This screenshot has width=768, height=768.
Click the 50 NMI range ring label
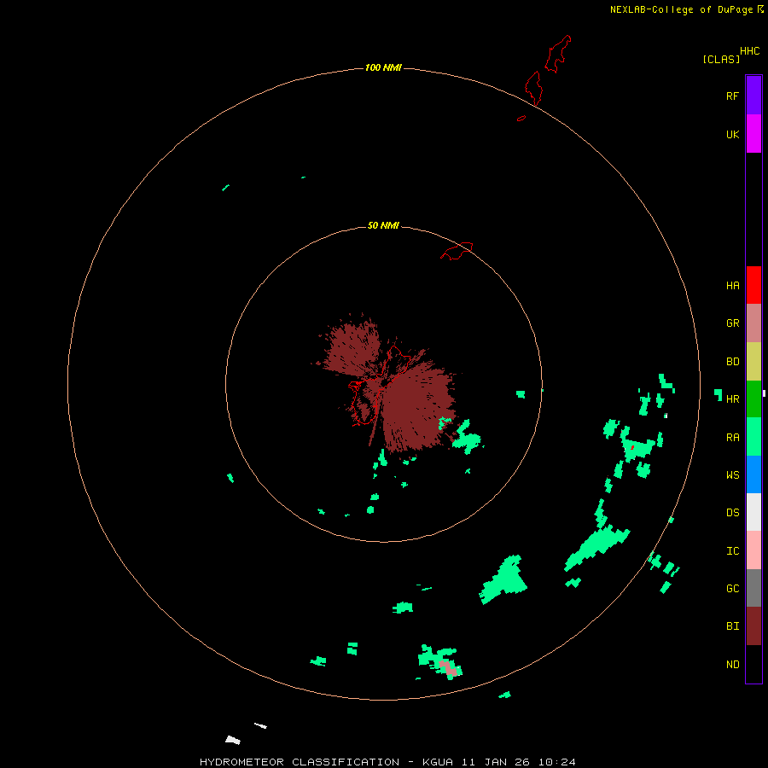click(x=383, y=225)
